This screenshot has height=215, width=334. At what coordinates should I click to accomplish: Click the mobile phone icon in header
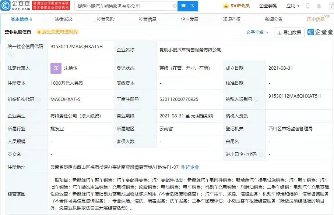pyautogui.click(x=308, y=6)
